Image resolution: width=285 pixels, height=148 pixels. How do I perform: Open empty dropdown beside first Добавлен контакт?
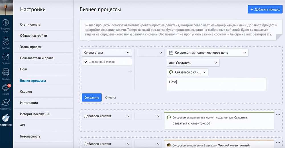point(148,116)
